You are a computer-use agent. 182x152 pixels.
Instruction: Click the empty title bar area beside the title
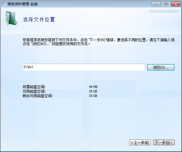[90, 4]
